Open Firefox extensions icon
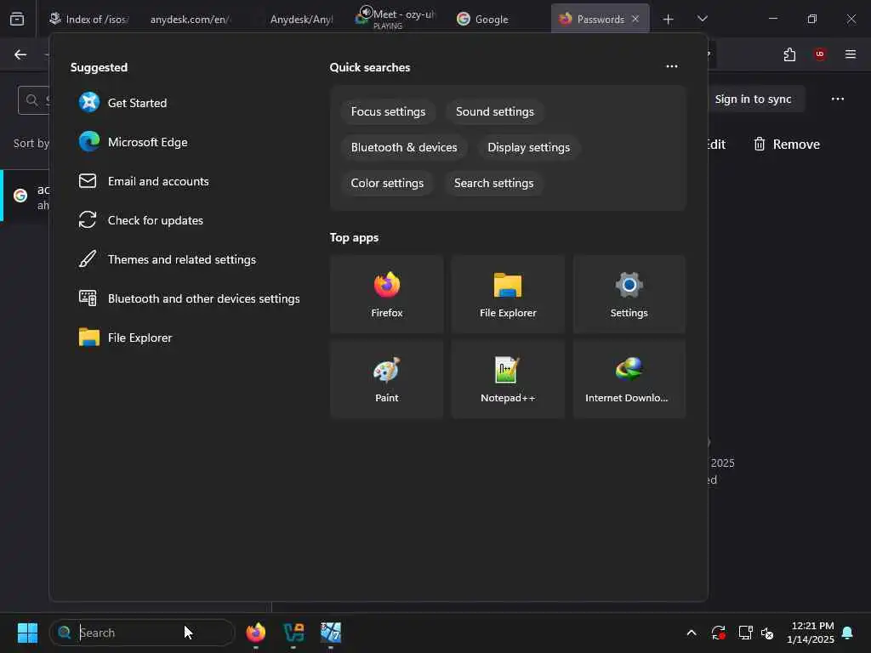This screenshot has height=653, width=871. pos(789,54)
